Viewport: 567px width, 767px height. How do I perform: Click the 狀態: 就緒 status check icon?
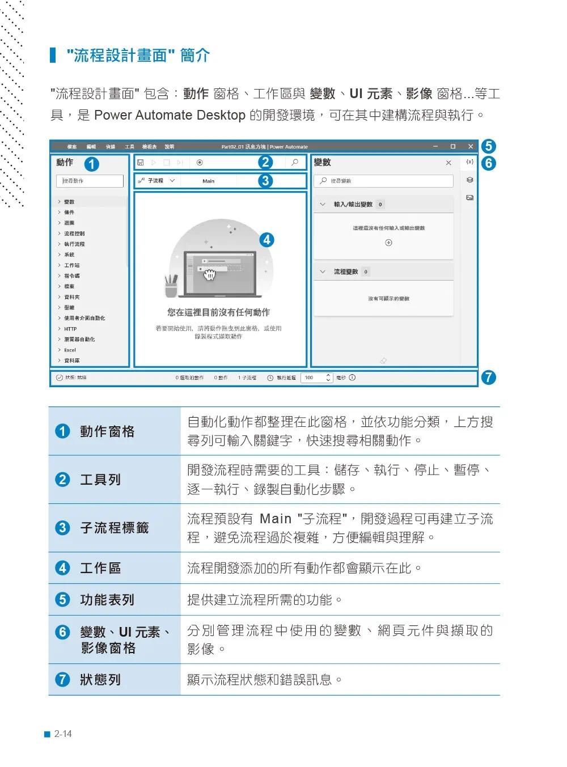(x=59, y=378)
